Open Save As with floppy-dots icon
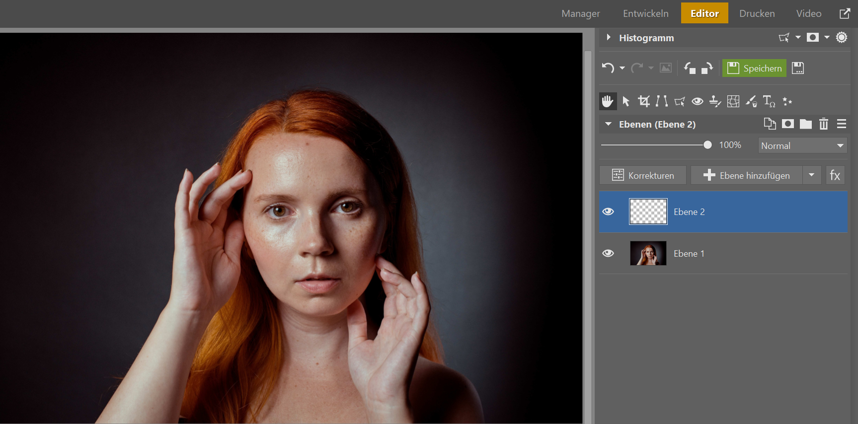 [x=798, y=68]
